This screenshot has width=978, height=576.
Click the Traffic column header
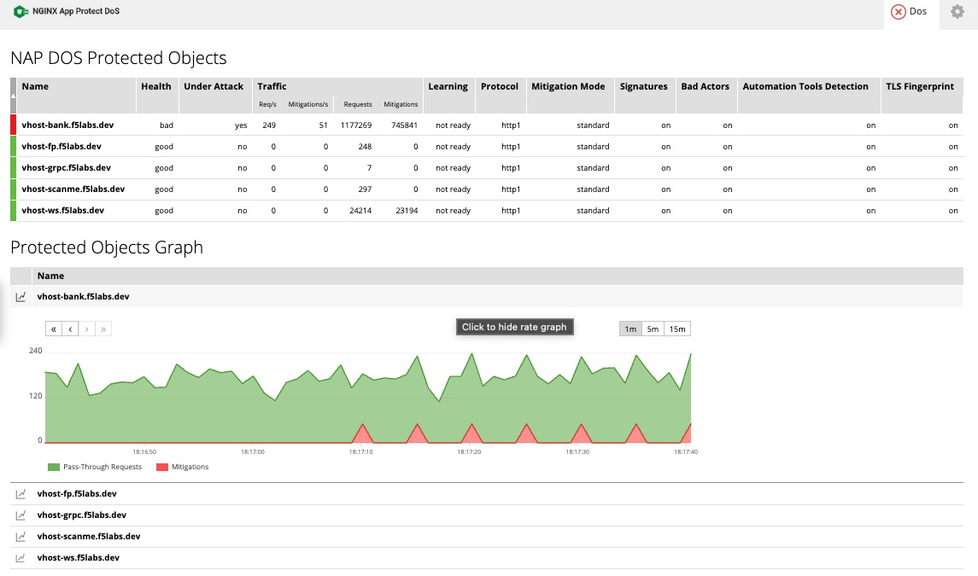click(272, 87)
